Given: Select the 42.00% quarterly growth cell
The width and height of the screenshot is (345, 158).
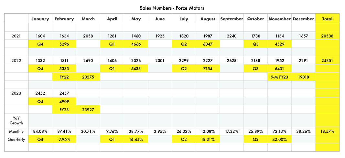Looking at the screenshot, I should (280, 140).
